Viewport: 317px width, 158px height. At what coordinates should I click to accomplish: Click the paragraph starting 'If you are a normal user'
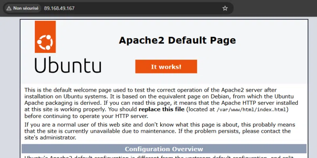(x=160, y=131)
